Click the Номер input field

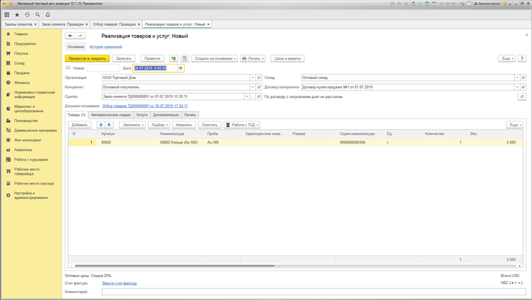(x=103, y=68)
